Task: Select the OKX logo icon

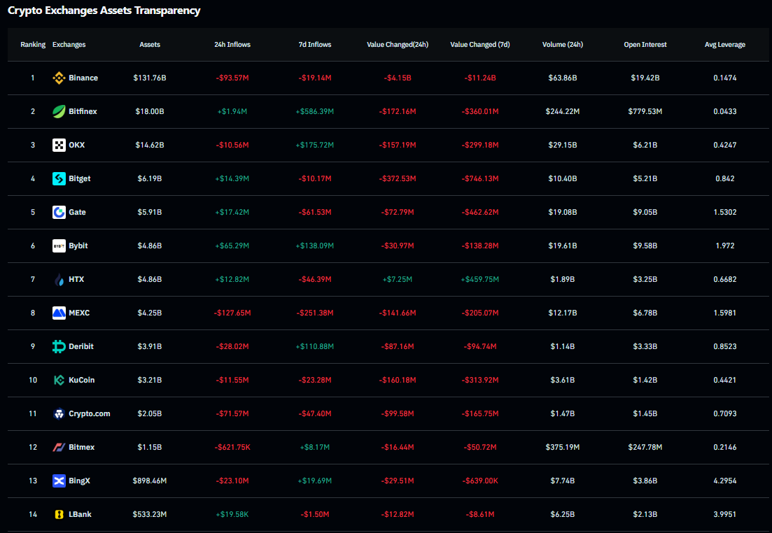Action: (59, 145)
